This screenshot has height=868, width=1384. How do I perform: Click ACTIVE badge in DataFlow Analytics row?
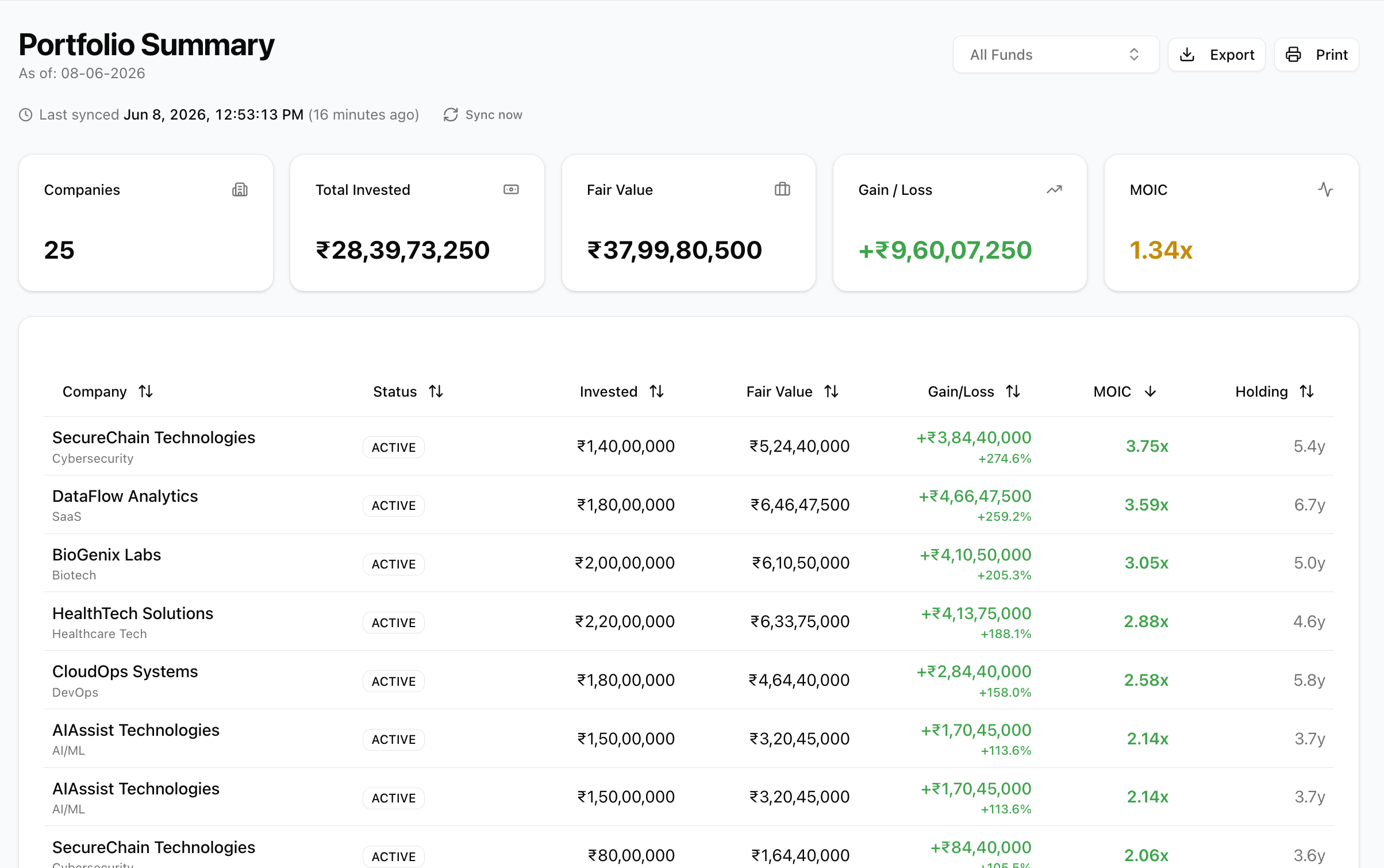pos(394,506)
